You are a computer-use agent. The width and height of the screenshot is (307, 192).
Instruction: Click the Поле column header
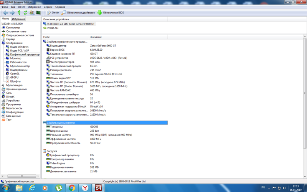65,37
